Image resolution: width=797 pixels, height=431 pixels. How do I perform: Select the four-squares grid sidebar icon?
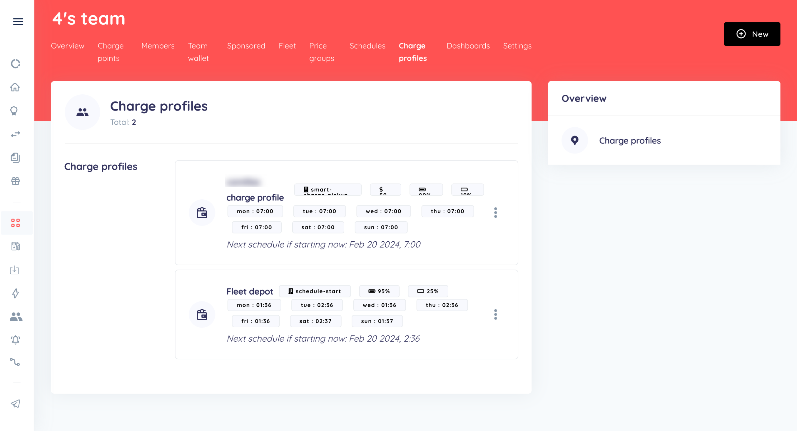click(x=15, y=223)
